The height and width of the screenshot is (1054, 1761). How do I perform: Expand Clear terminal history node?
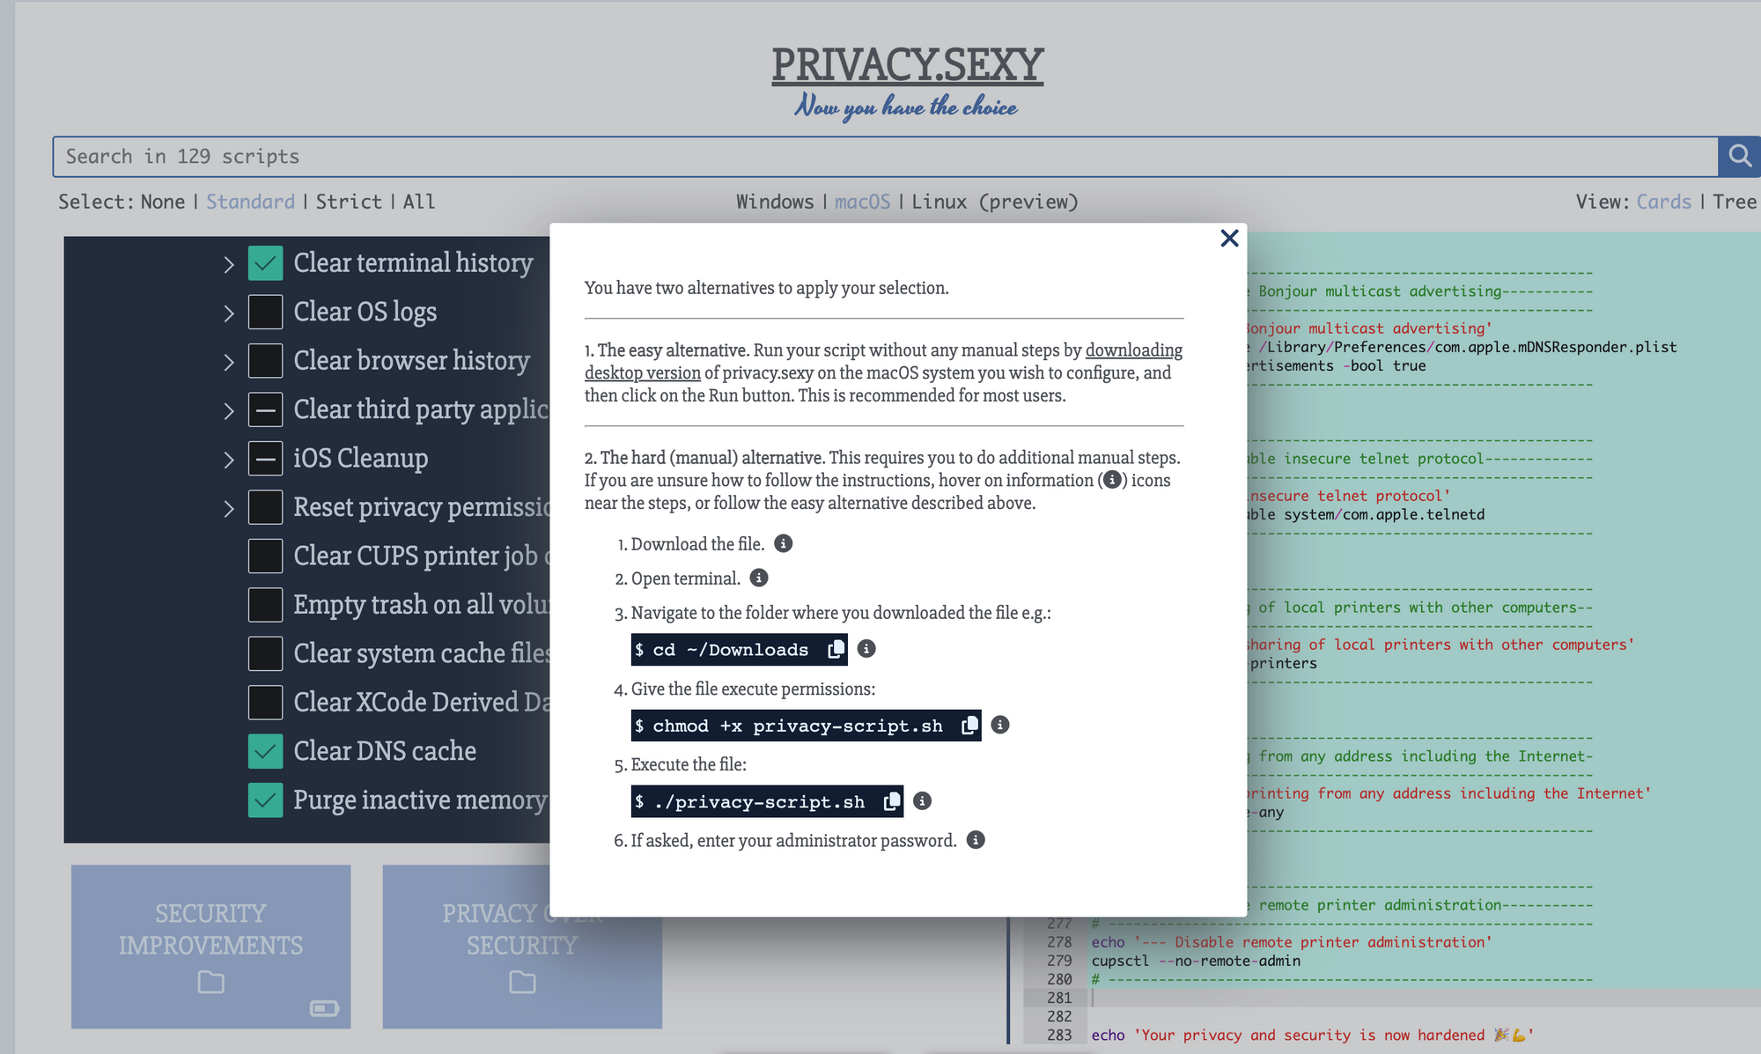229,264
